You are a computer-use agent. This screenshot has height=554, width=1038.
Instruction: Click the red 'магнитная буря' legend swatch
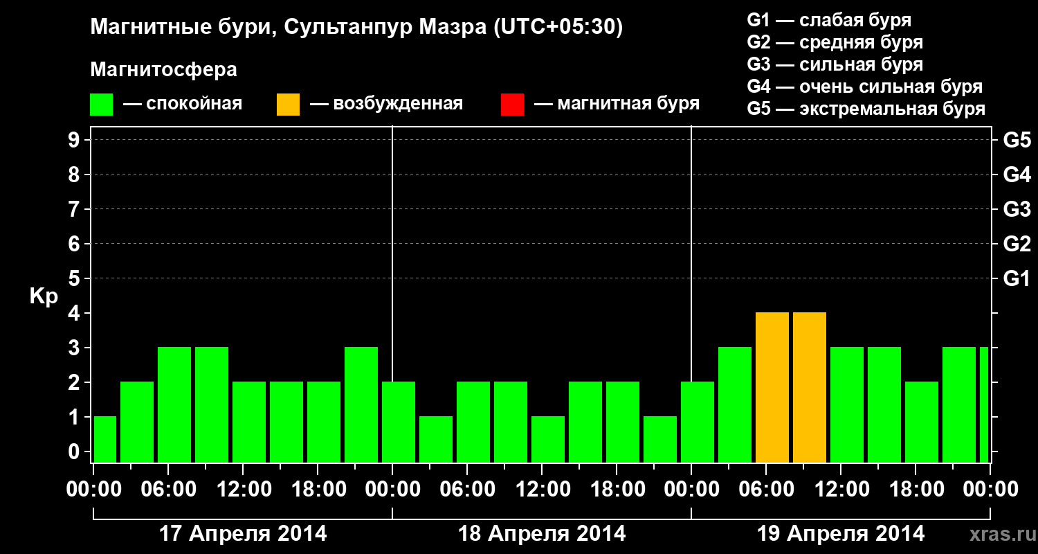click(x=513, y=105)
